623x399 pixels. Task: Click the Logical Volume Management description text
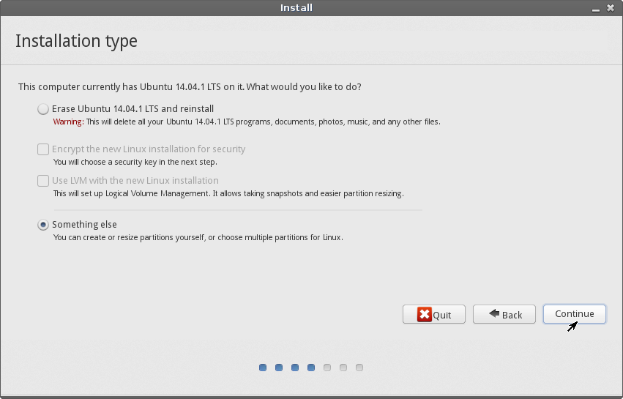pos(228,193)
